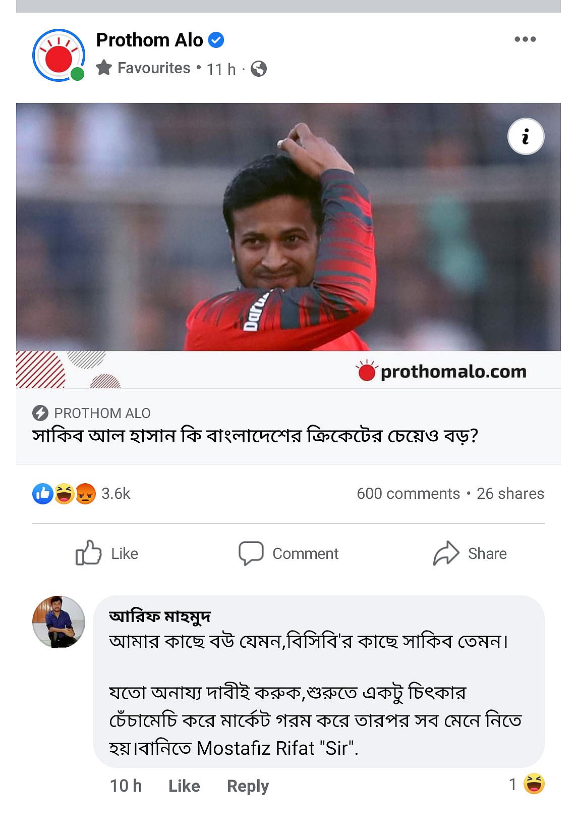Open the 600 comments list

(408, 493)
